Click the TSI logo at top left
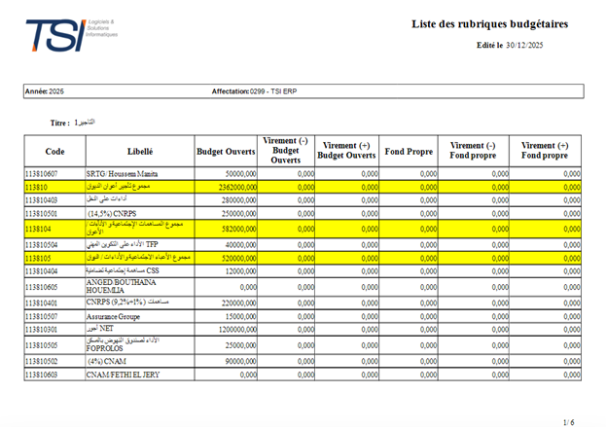The height and width of the screenshot is (428, 607). (x=72, y=35)
